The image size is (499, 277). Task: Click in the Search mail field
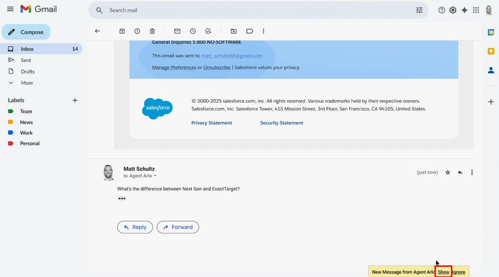[x=258, y=10]
